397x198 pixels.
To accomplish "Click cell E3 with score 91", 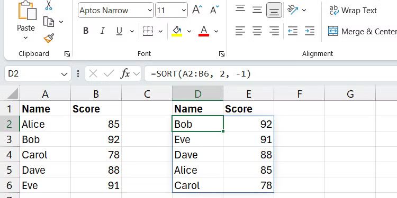I will coord(249,139).
